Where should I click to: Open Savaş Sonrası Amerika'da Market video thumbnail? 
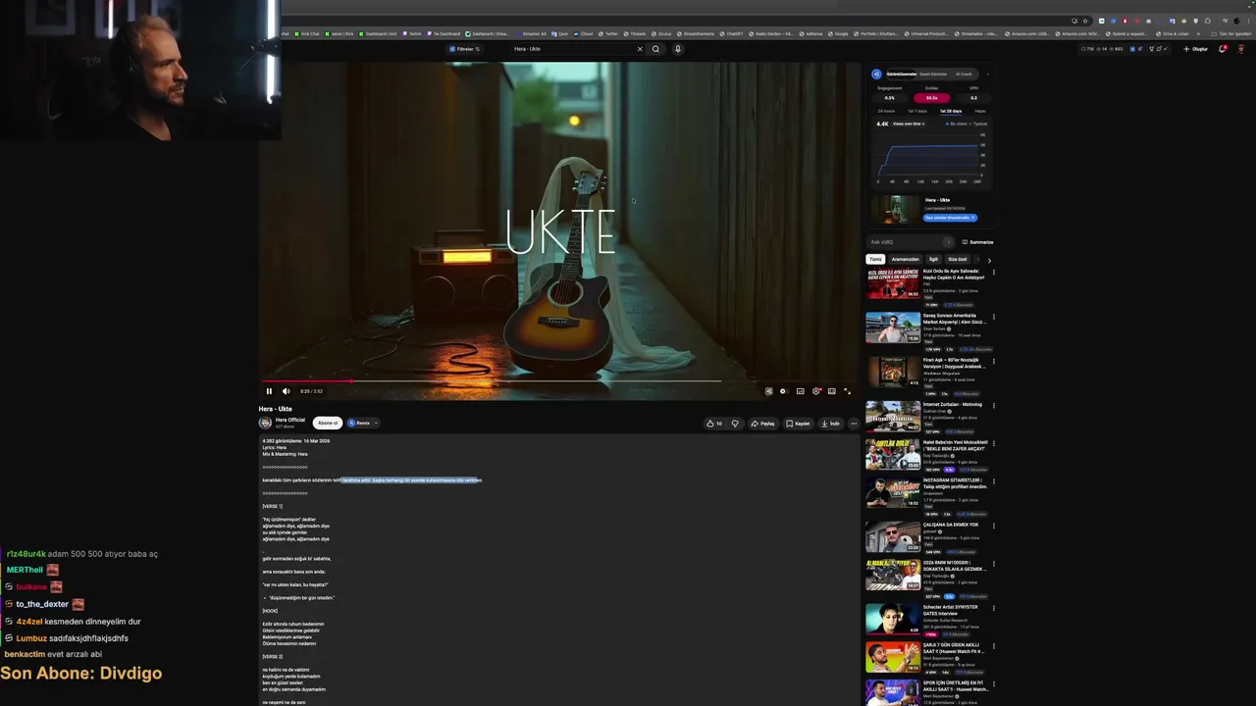click(x=893, y=328)
